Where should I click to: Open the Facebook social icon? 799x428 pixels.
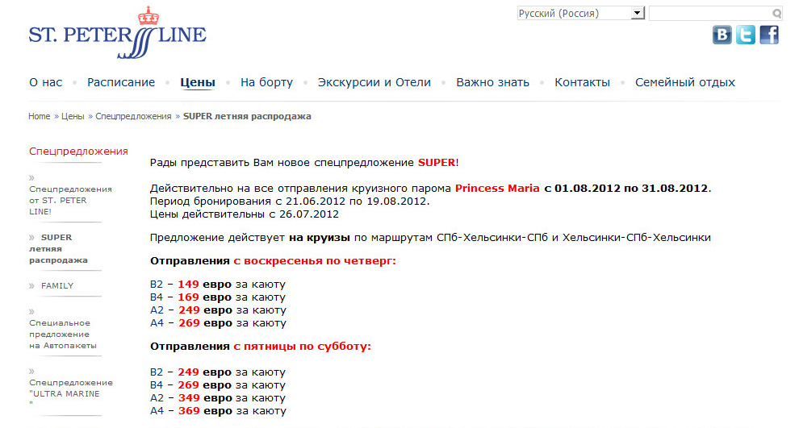769,35
